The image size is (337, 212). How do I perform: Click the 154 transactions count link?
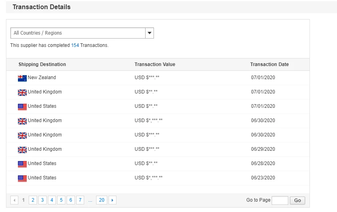(75, 45)
